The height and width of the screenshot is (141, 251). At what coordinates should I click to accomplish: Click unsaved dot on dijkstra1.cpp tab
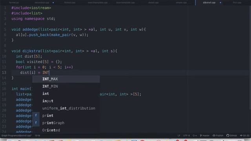(220, 3)
